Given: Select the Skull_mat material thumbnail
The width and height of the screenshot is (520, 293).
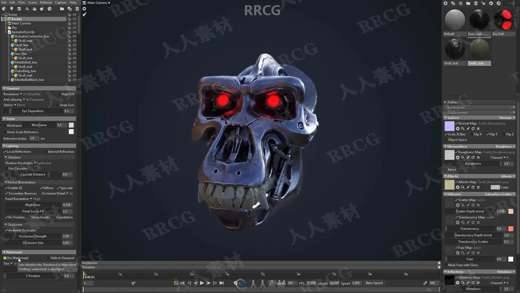Looking at the screenshot, I should tap(455, 49).
